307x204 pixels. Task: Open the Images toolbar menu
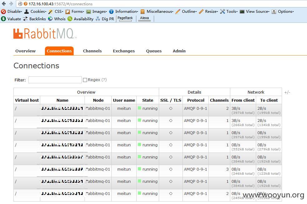click(100, 12)
